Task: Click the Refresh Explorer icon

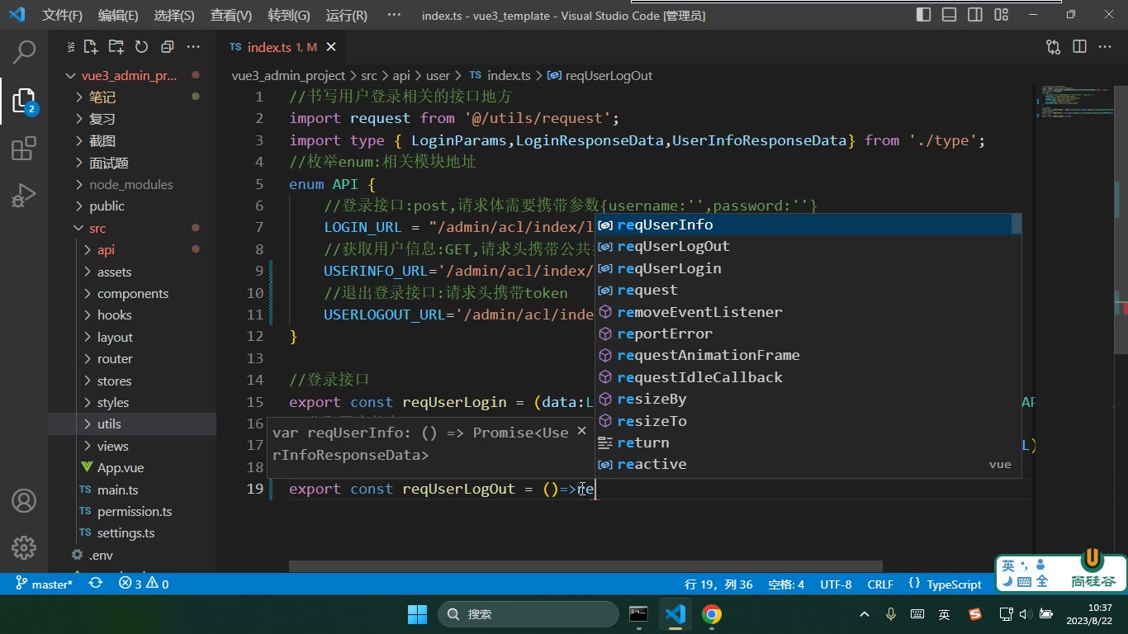Action: pyautogui.click(x=141, y=47)
